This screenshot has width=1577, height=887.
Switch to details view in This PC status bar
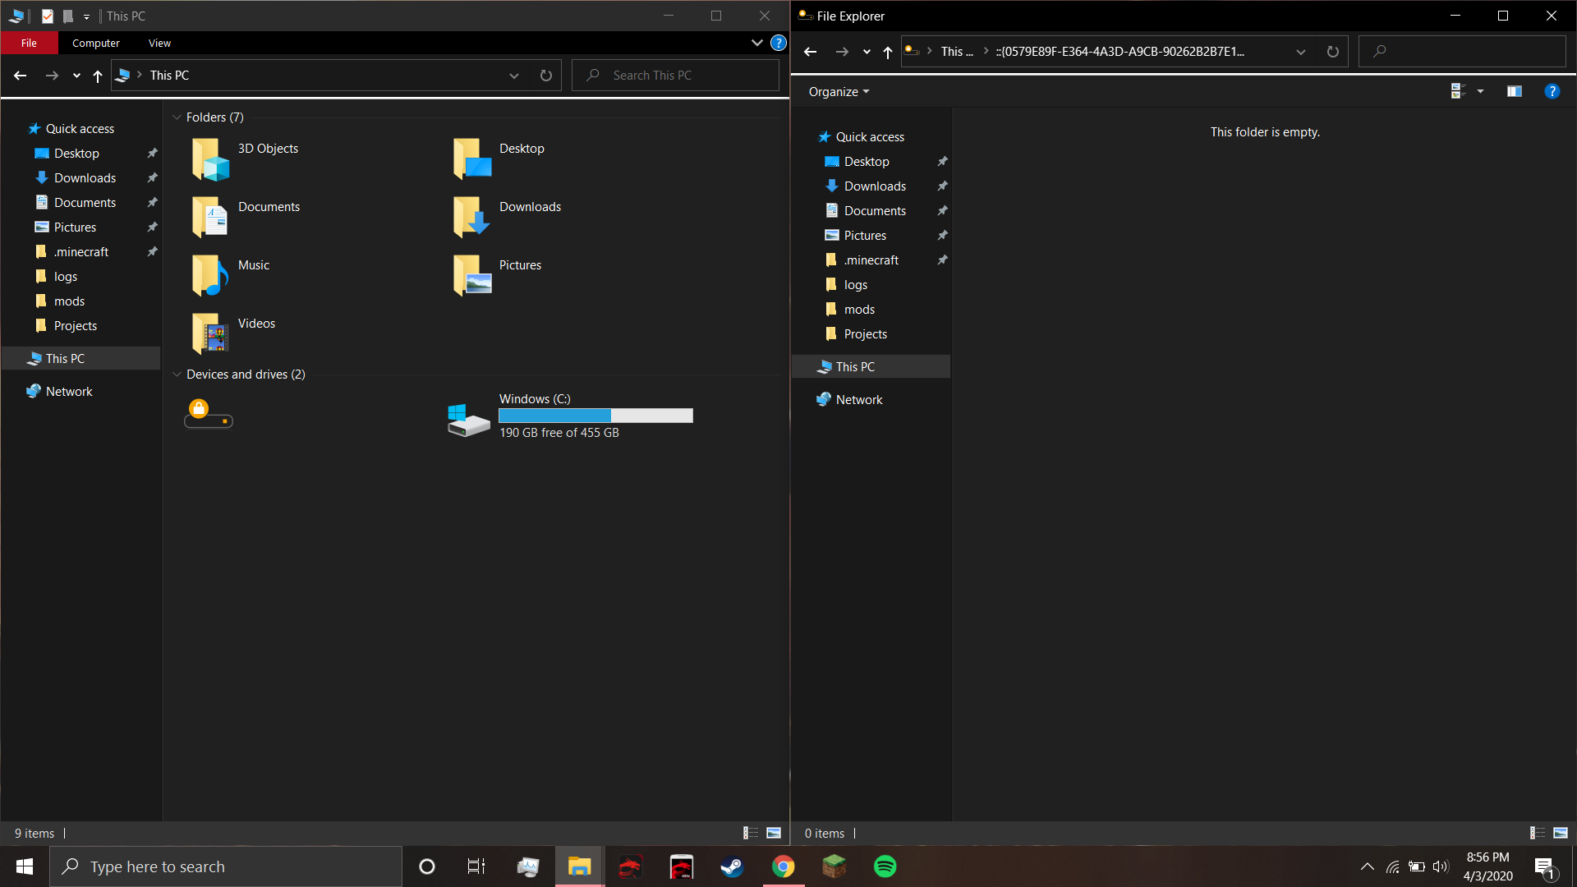point(751,833)
